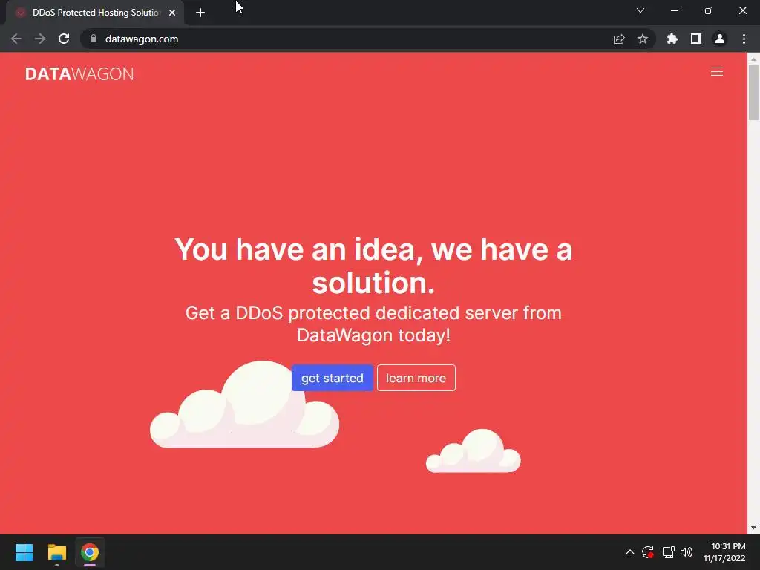
Task: Reload the current page
Action: 64,39
